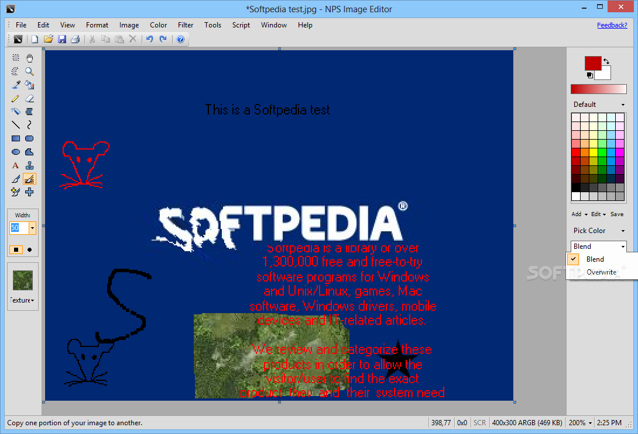Image resolution: width=638 pixels, height=434 pixels.
Task: Click the blue Help question mark icon
Action: coord(181,39)
